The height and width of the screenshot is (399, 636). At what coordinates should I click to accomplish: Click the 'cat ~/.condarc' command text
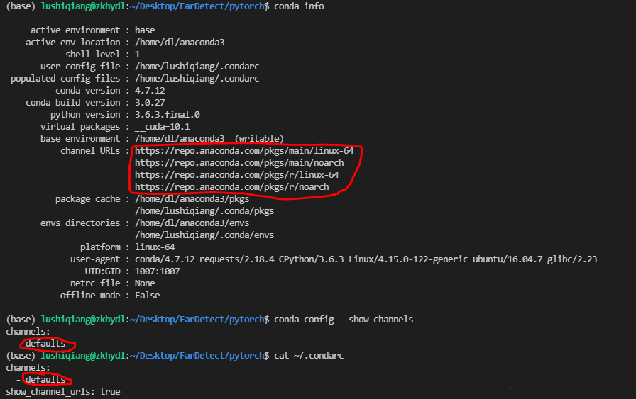[309, 355]
